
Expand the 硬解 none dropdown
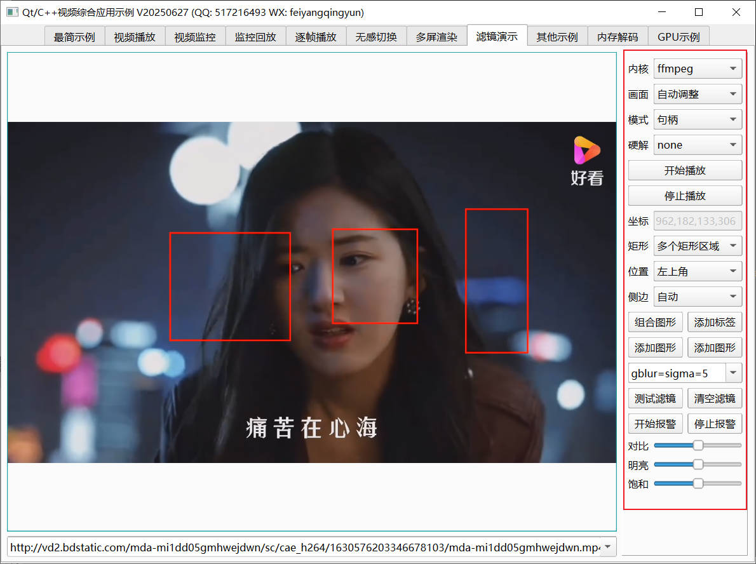click(x=697, y=145)
